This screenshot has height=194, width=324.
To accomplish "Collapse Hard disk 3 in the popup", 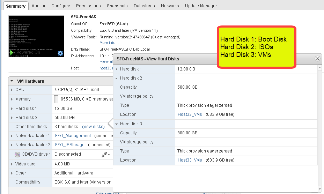I will point(117,124).
